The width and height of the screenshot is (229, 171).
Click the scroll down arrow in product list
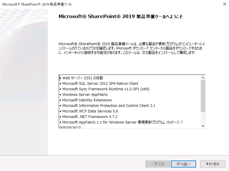tap(203, 126)
